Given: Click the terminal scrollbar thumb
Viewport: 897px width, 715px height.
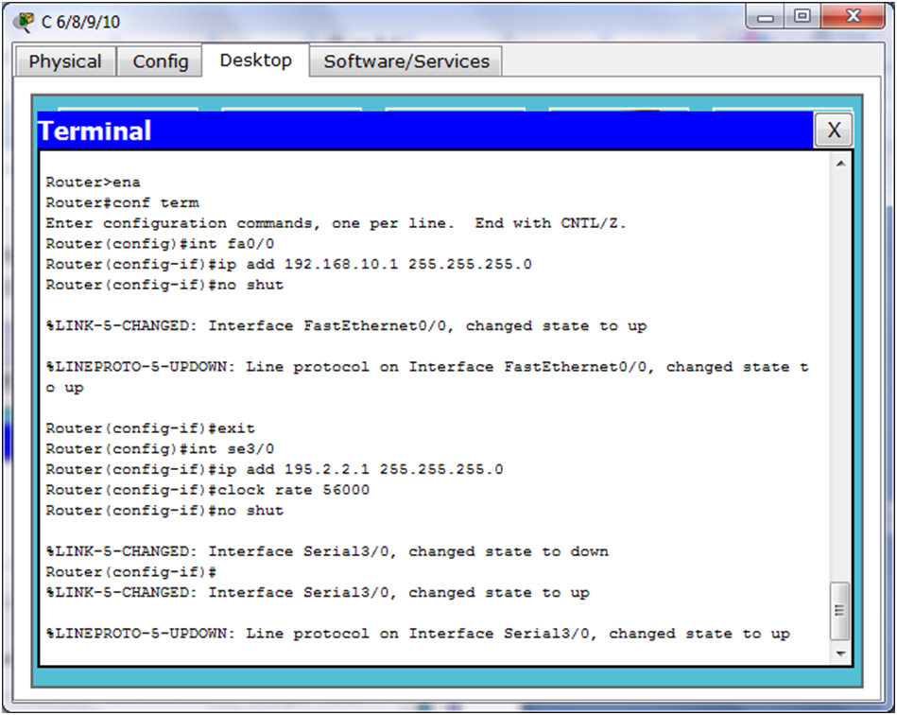Looking at the screenshot, I should coord(839,611).
